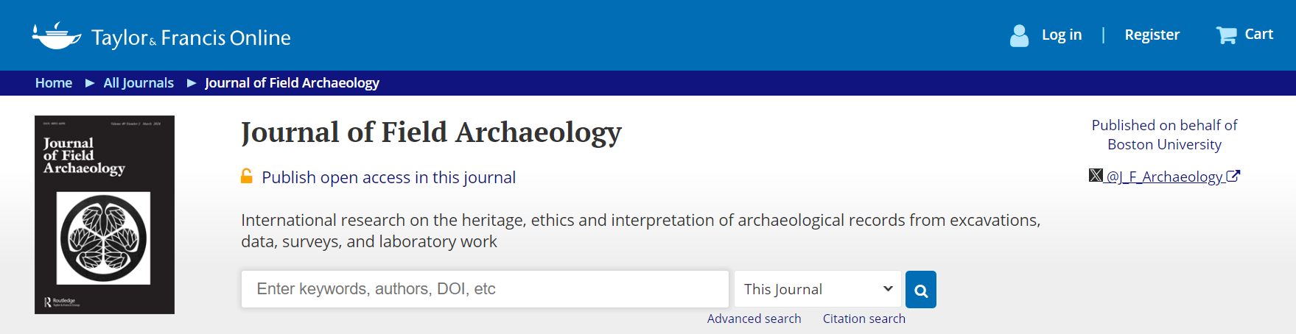1296x334 pixels.
Task: Open Publish open access in this journal
Action: (388, 177)
